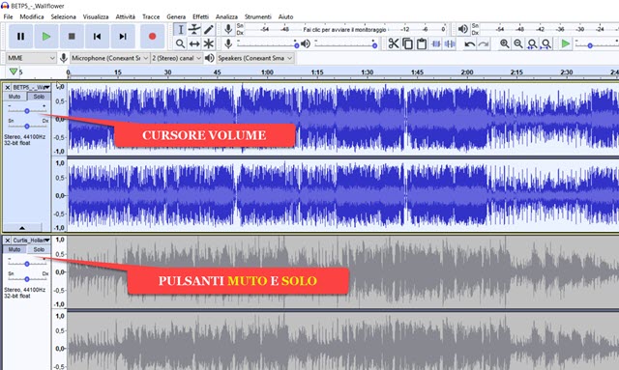
Task: Fit selection to window width icon
Action: tap(532, 43)
